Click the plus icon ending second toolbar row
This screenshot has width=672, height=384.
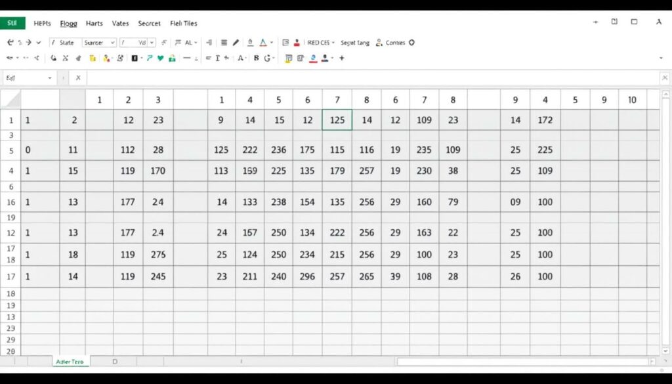(x=341, y=58)
